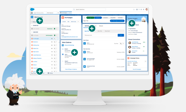The width and height of the screenshot is (186, 112).
Task: Expand the lead path with circle chevron
Action: click(85, 18)
